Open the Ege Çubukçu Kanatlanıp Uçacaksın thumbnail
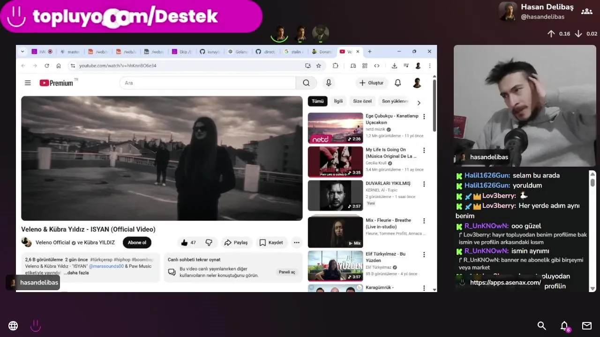600x337 pixels. [335, 128]
